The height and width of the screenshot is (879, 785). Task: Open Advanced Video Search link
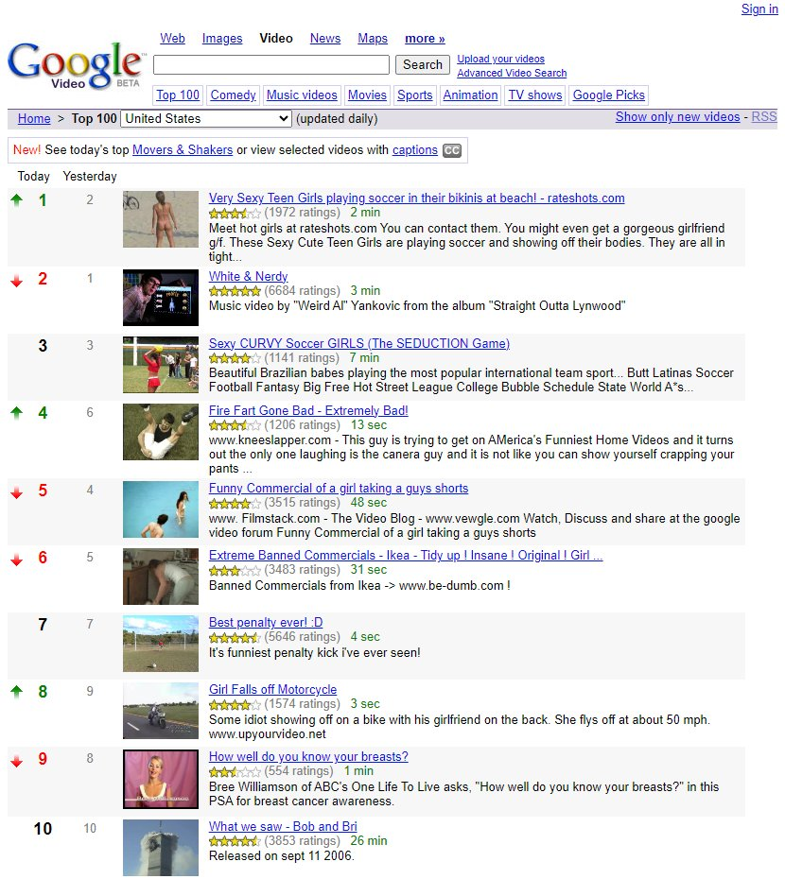click(512, 73)
